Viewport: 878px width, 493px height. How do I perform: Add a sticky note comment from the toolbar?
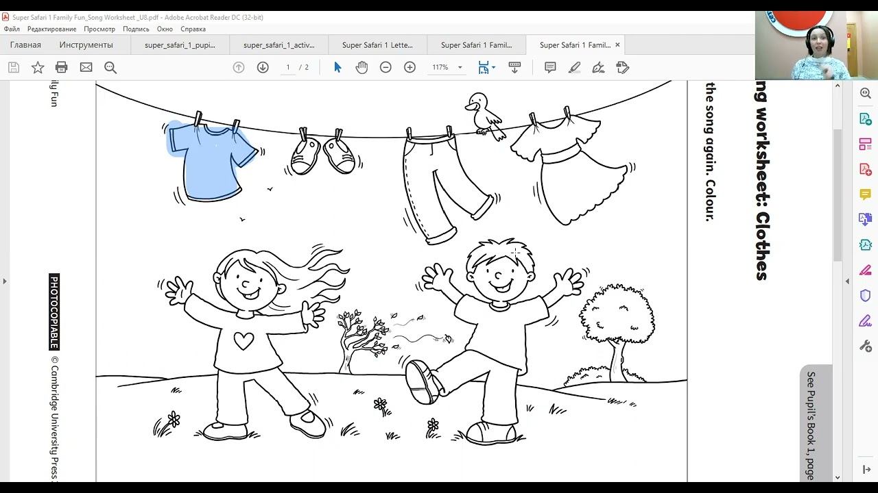click(x=550, y=67)
